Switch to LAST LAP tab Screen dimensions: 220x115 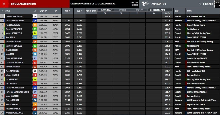pos(123,10)
